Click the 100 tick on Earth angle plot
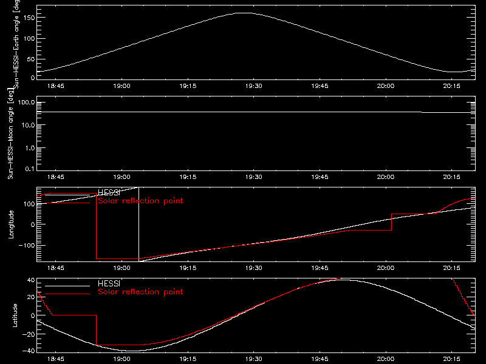Image resolution: width=486 pixels, height=364 pixels. [x=29, y=38]
